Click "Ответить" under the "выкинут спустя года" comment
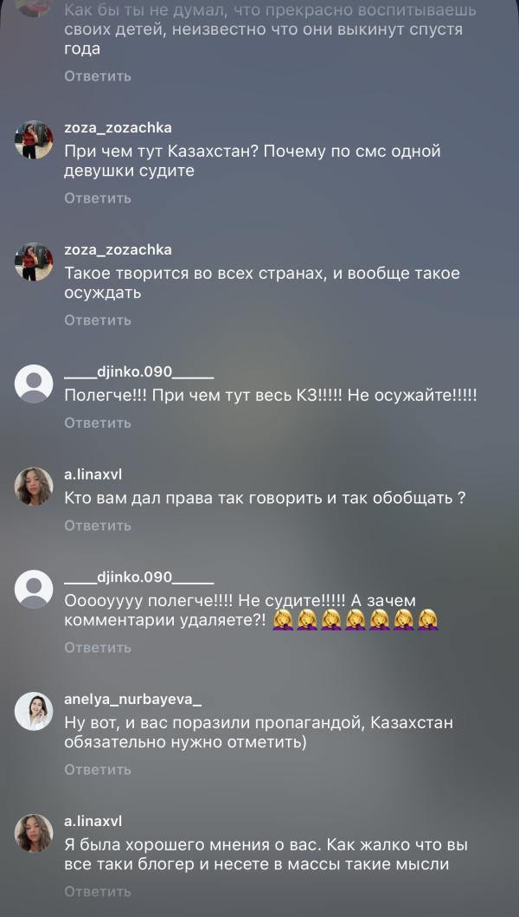Viewport: 519px width, 917px height. click(98, 76)
